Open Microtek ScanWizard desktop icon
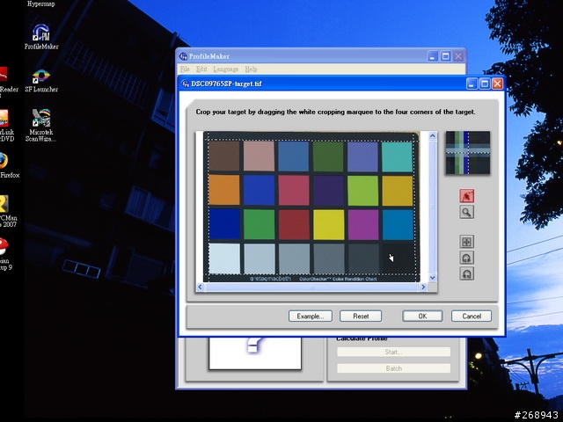 tap(41, 125)
